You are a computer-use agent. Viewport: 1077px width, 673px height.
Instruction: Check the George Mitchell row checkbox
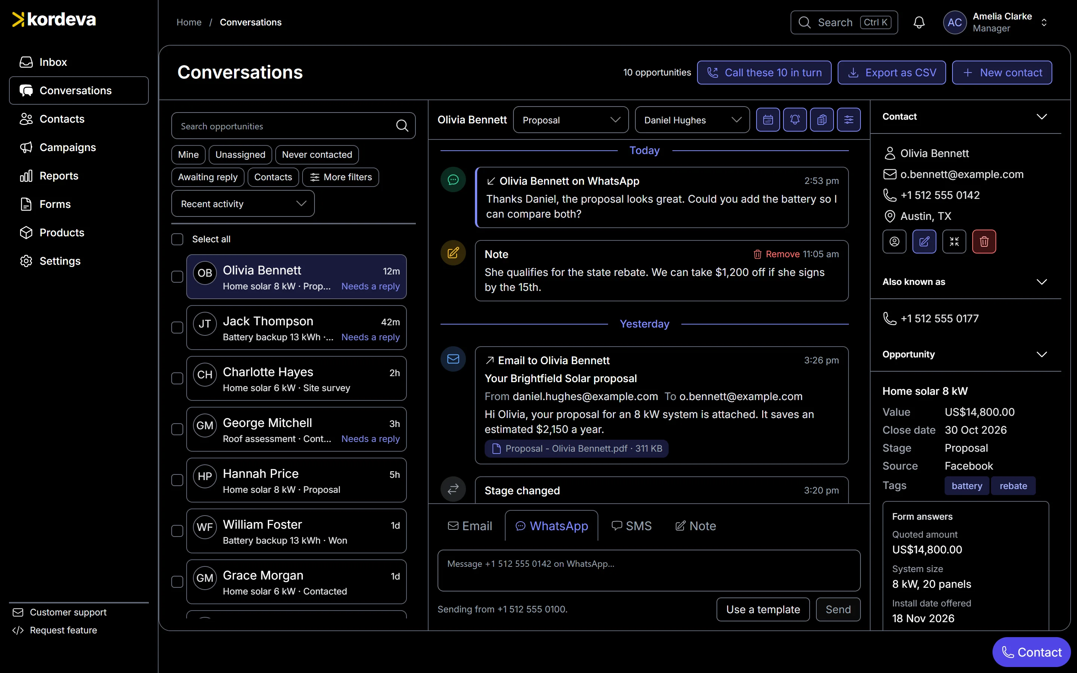[x=177, y=429]
